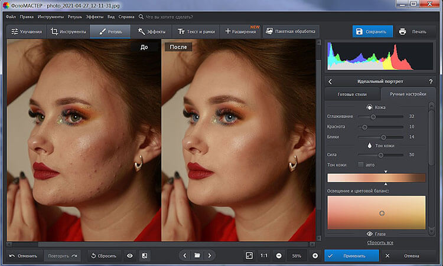This screenshot has width=443, height=266.
Task: Toggle the eye preview of the original photo
Action: [x=129, y=256]
